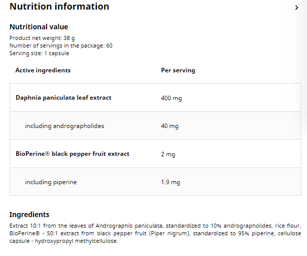This screenshot has width=307, height=256.
Task: Collapse the Nutrition information section chevron
Action: coord(297,8)
